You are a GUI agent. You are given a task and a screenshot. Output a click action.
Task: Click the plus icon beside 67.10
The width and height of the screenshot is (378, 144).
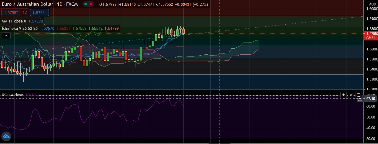tap(359, 99)
